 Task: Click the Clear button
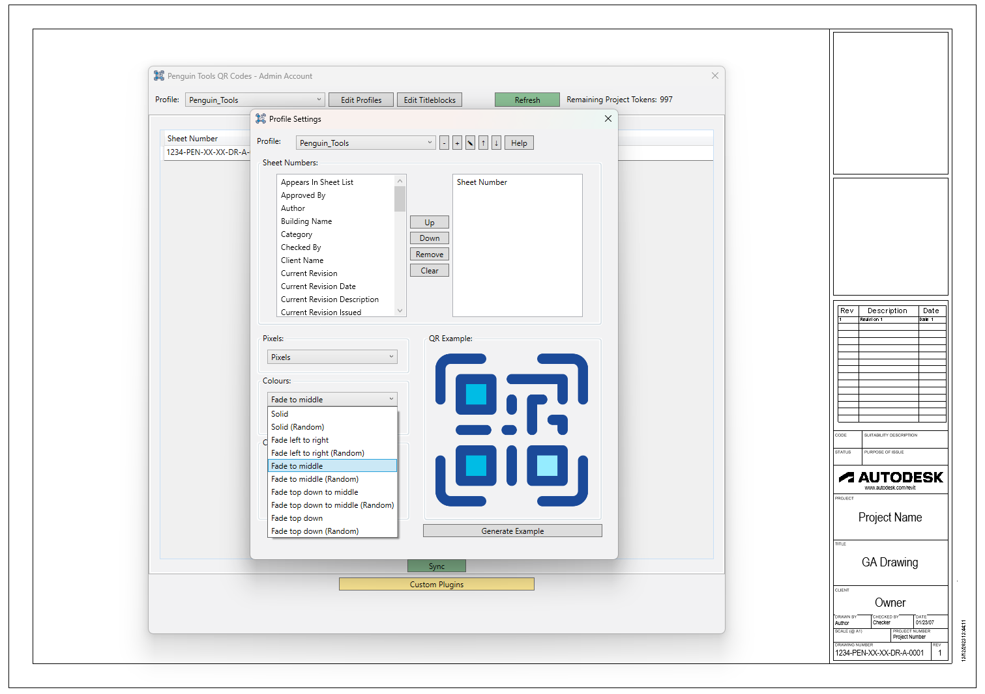[x=430, y=271]
